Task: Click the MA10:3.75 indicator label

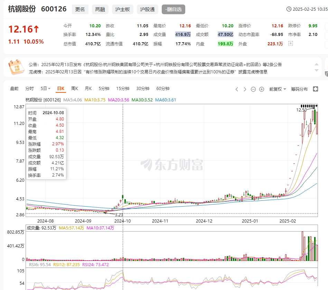Action: tap(95, 100)
